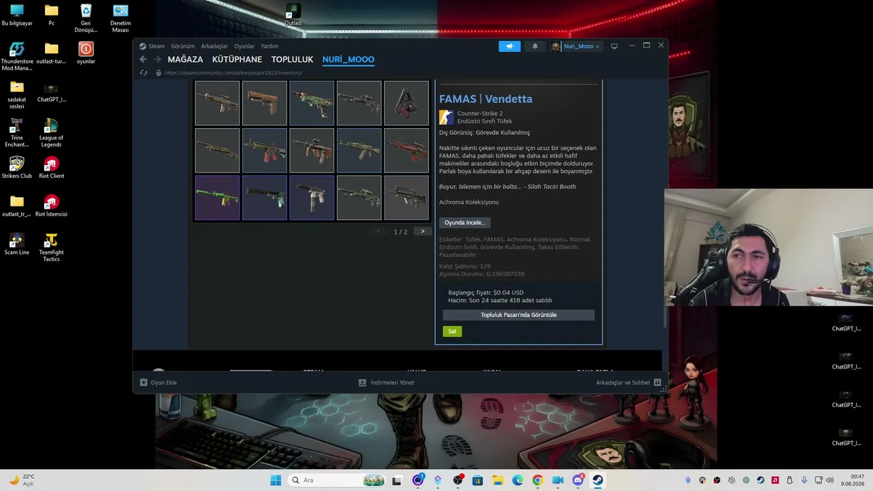Open Thunderstore Mod Manager desktop icon
Screen dimensions: 873x491
[x=17, y=57]
